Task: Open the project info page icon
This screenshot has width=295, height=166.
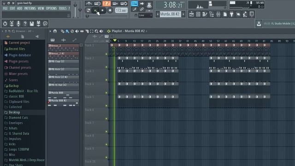Action: 225,14
